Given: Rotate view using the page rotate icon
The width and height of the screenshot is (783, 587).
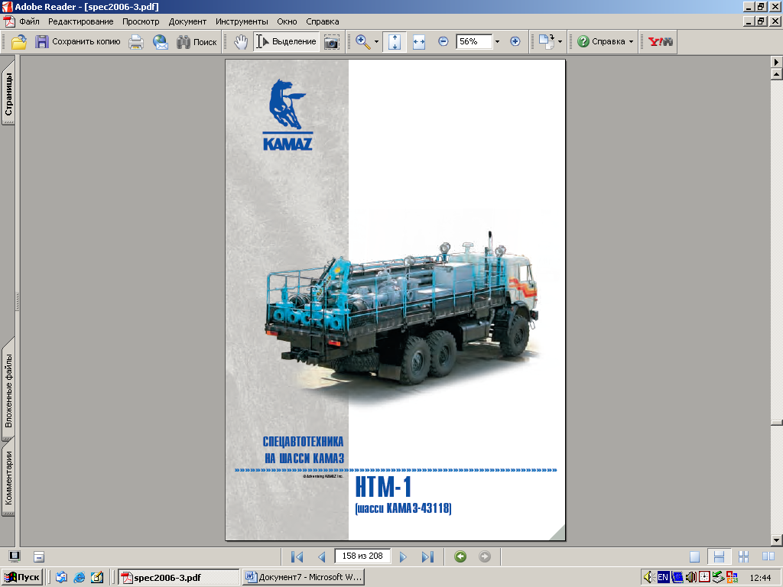Looking at the screenshot, I should [546, 42].
